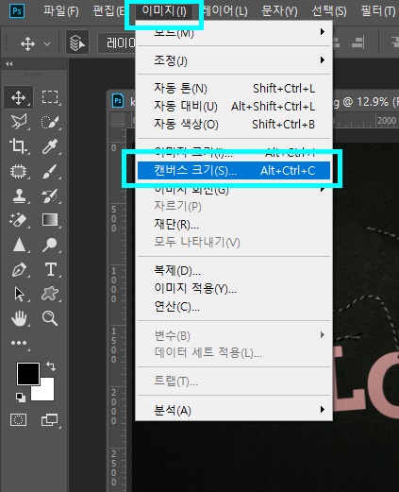Click the align edges icon in options bar
Screen dimensions: 399x492
[357, 42]
